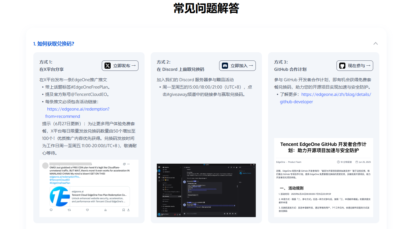Click the label "方式 1:"
401x229 pixels.
point(46,62)
